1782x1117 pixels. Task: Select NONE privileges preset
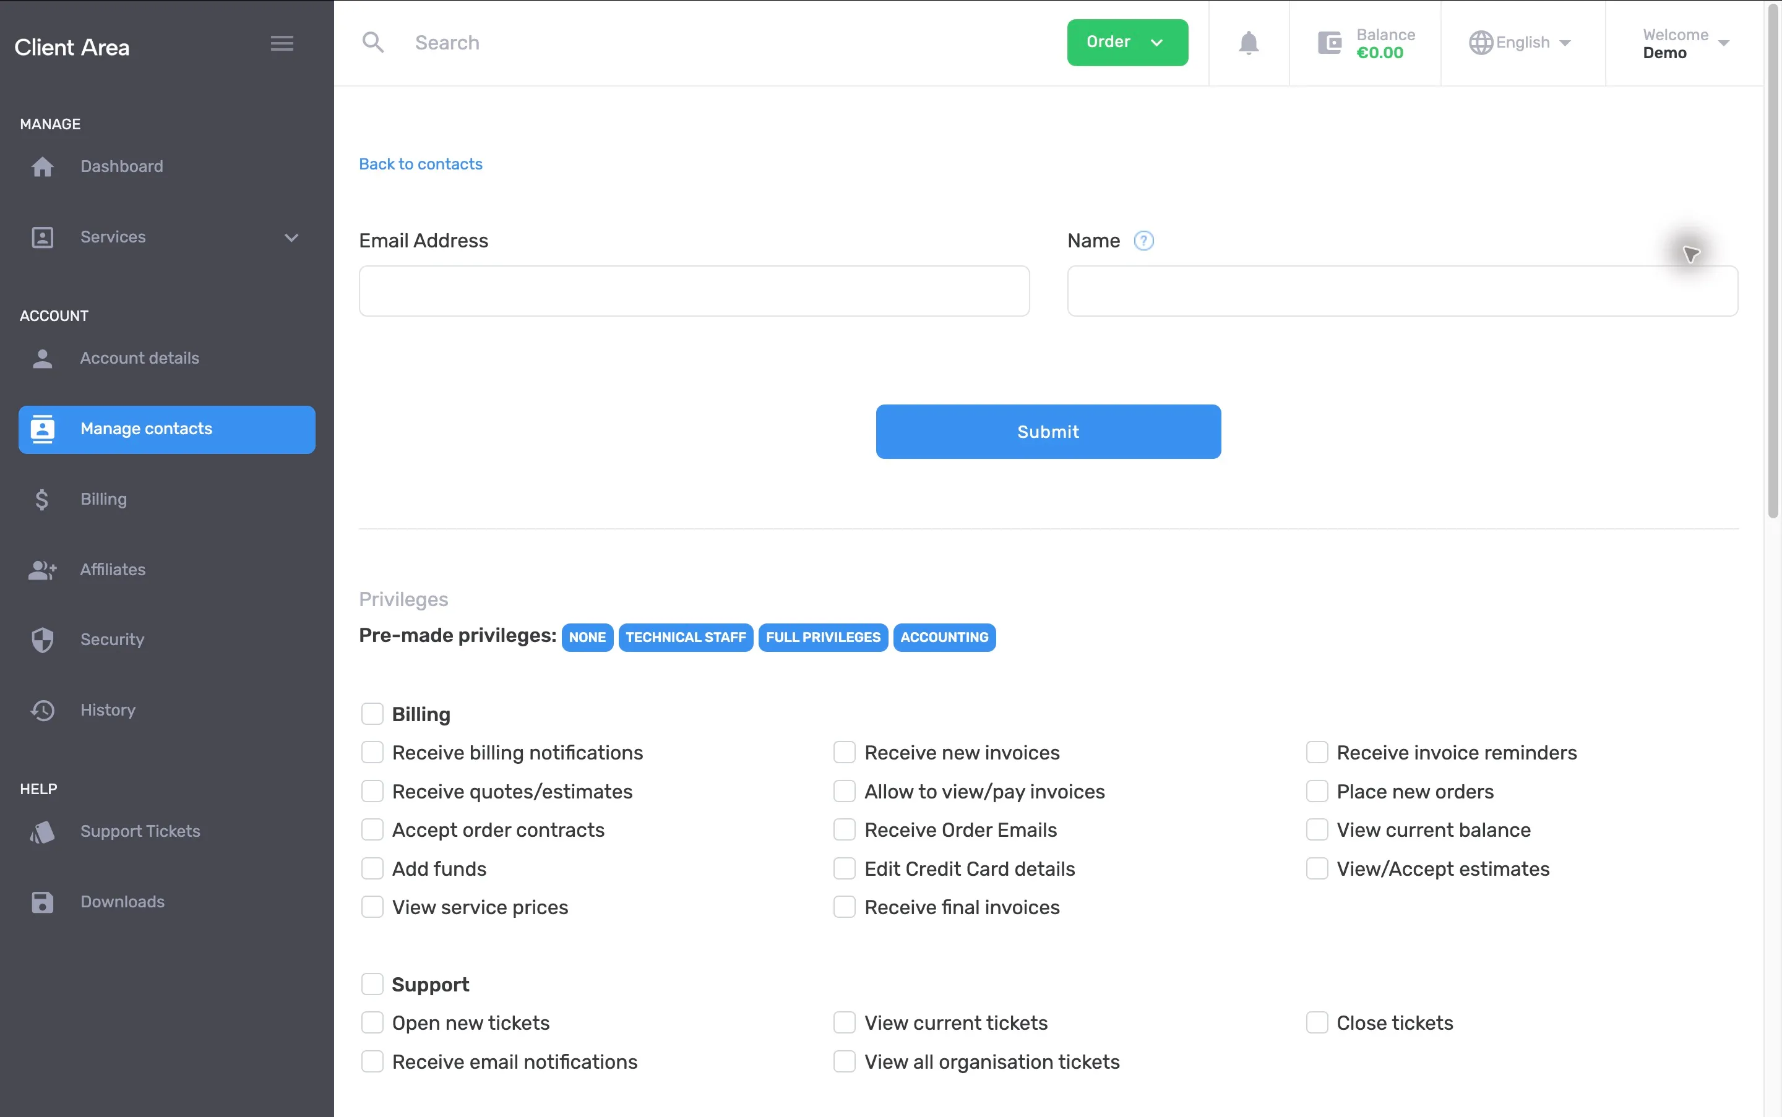coord(587,638)
